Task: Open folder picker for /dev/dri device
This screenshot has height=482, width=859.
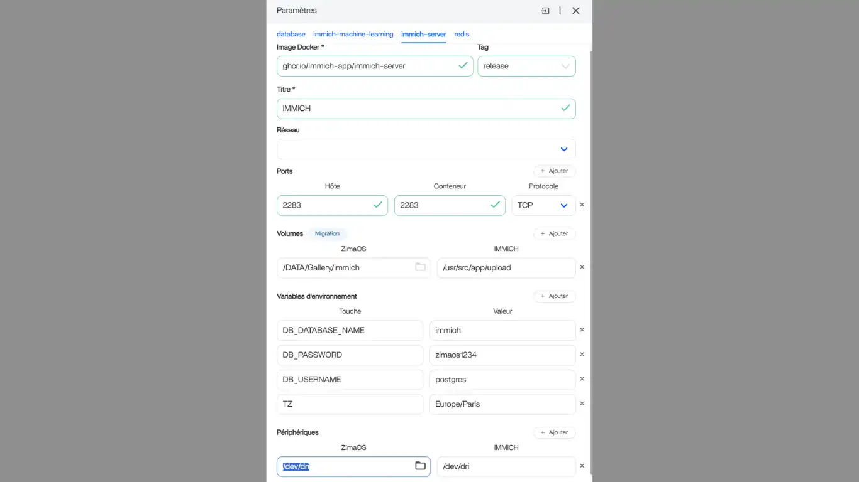Action: click(420, 466)
